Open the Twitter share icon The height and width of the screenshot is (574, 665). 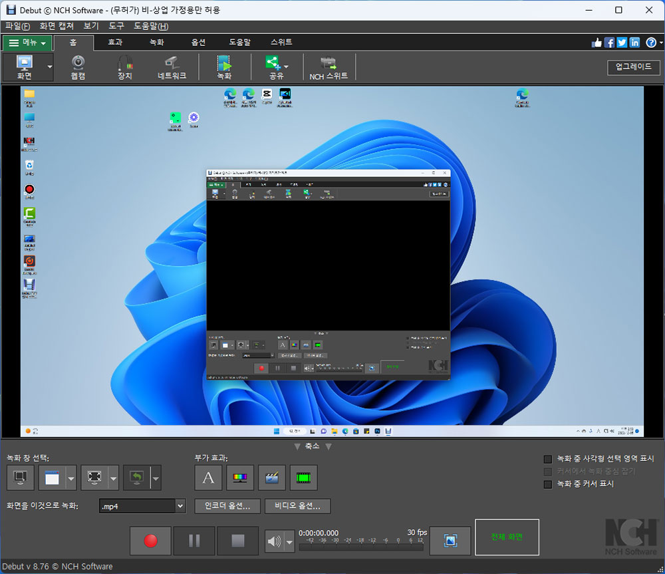[x=622, y=43]
